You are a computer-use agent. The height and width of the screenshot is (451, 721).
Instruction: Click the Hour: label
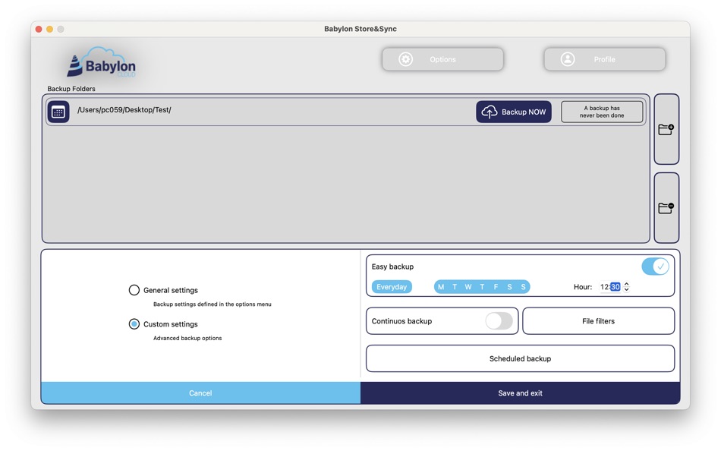click(583, 287)
